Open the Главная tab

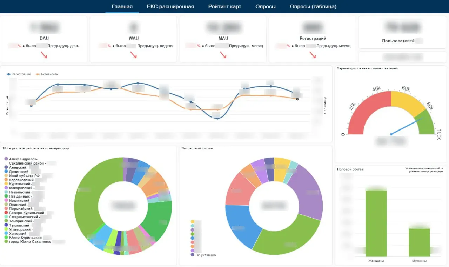pyautogui.click(x=122, y=7)
